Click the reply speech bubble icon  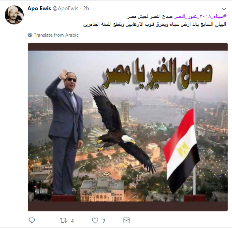[x=32, y=220]
